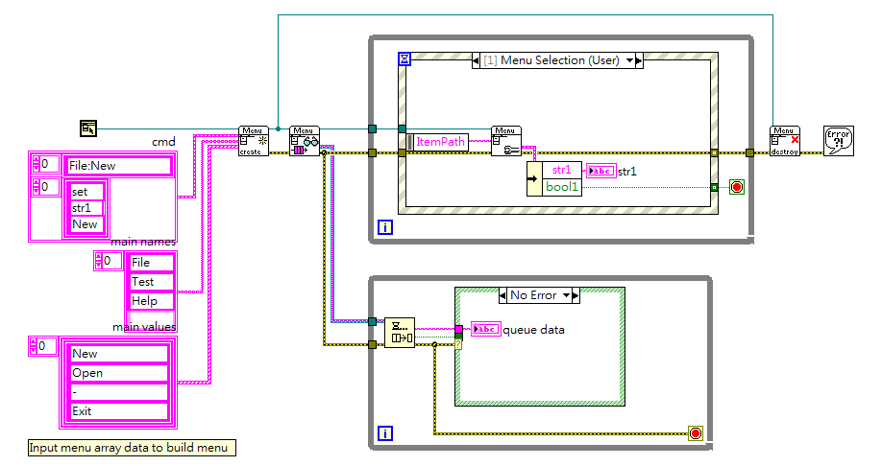Click the 'Help' main names element
Image resolution: width=882 pixels, height=466 pixels.
tap(151, 301)
